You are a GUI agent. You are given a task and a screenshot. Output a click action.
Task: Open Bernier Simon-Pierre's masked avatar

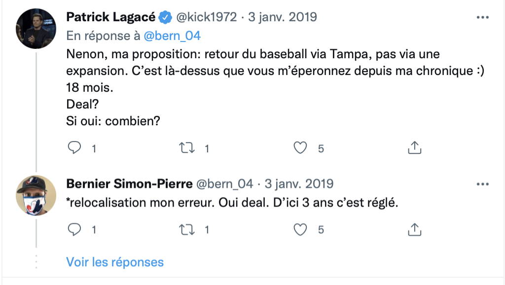(x=36, y=195)
